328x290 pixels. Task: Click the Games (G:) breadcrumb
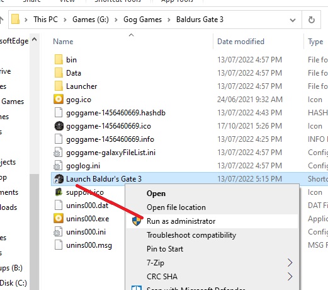point(91,20)
